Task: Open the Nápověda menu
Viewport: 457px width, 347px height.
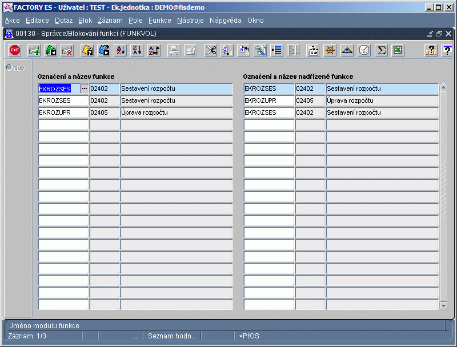Action: (225, 21)
